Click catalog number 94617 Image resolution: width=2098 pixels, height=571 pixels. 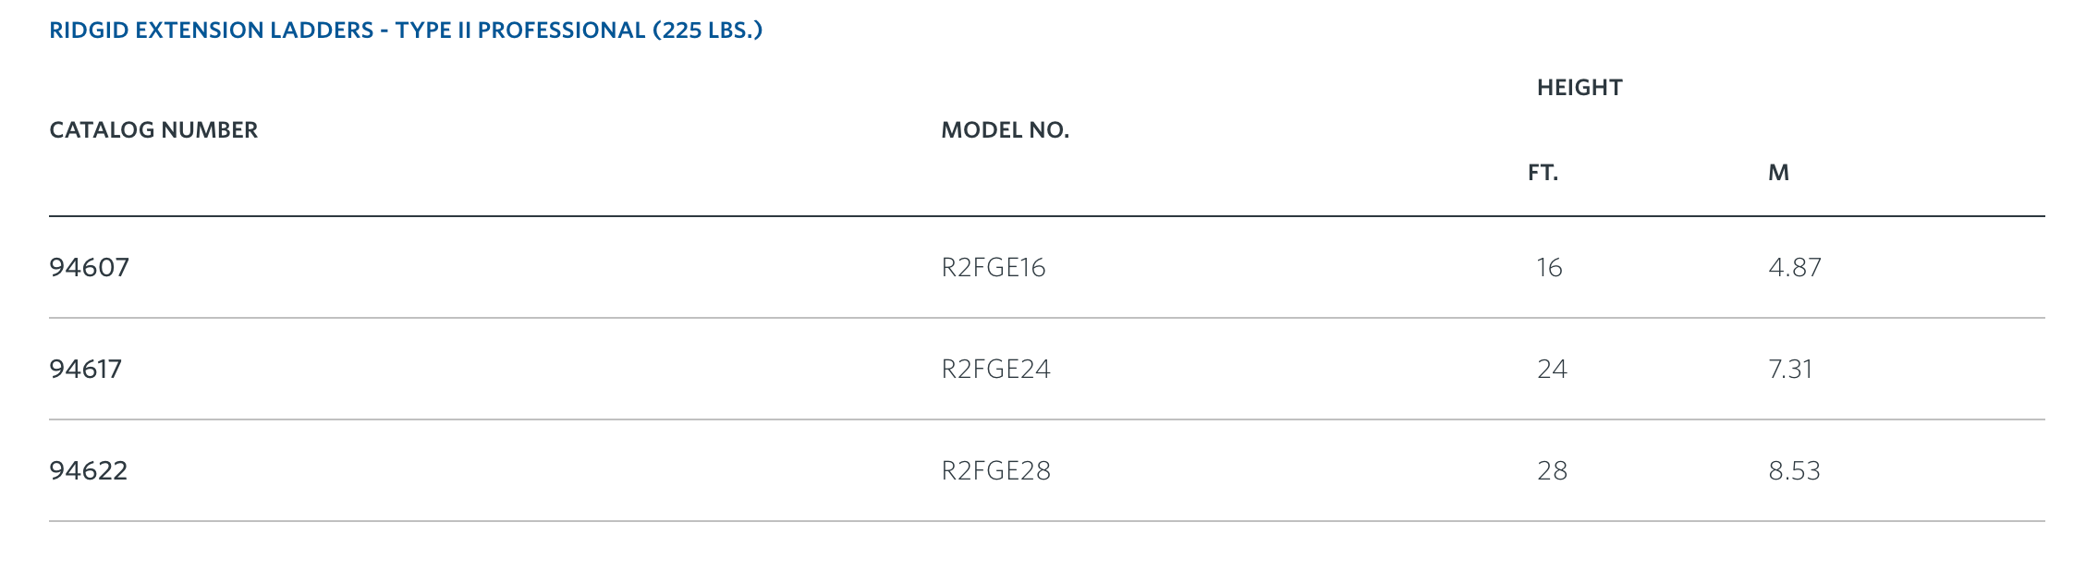[86, 370]
